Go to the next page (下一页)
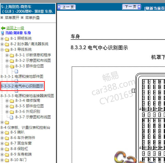The width and height of the screenshot is (165, 163). coord(131,7)
